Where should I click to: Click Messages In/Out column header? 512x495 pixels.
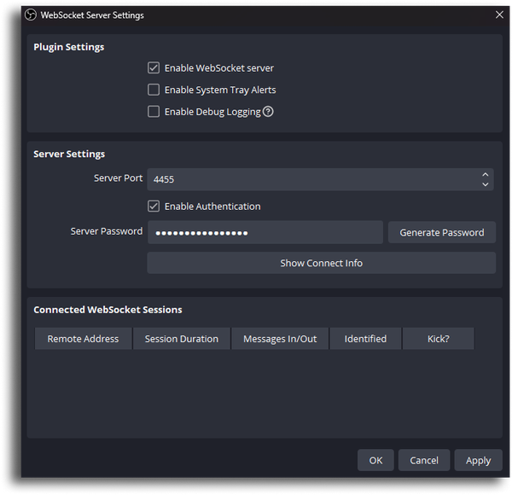[x=280, y=339]
